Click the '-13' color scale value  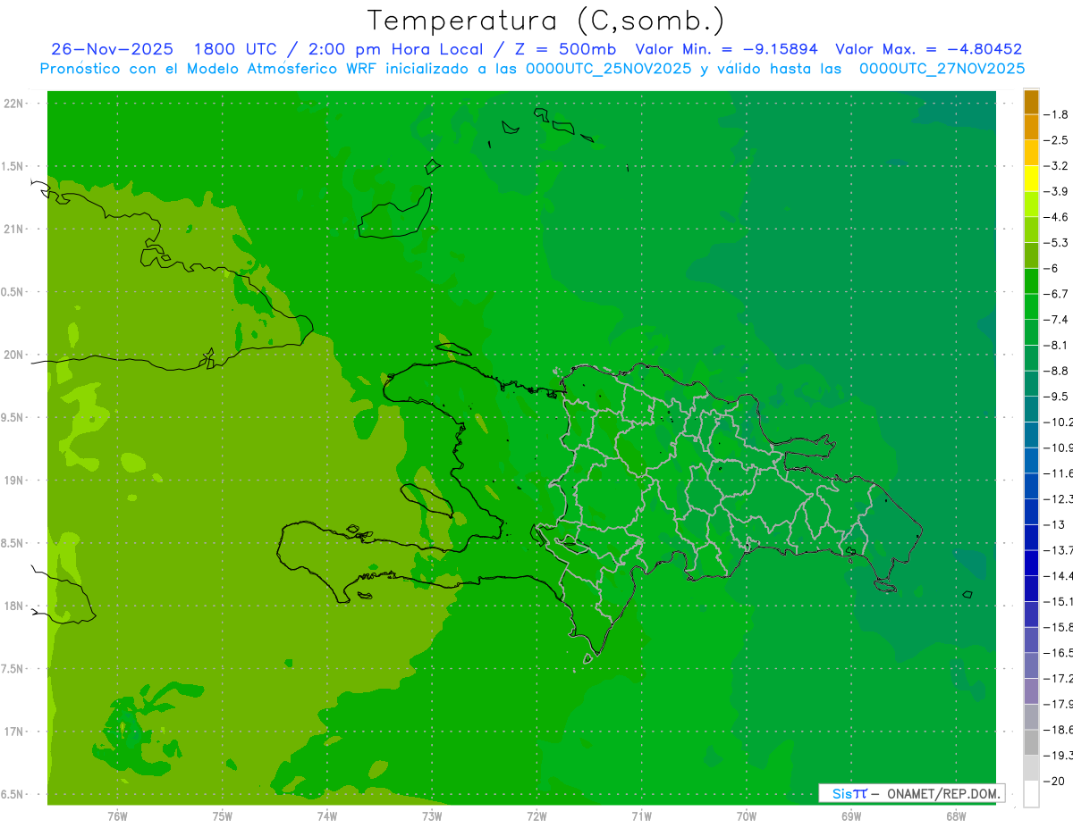[x=1054, y=524]
